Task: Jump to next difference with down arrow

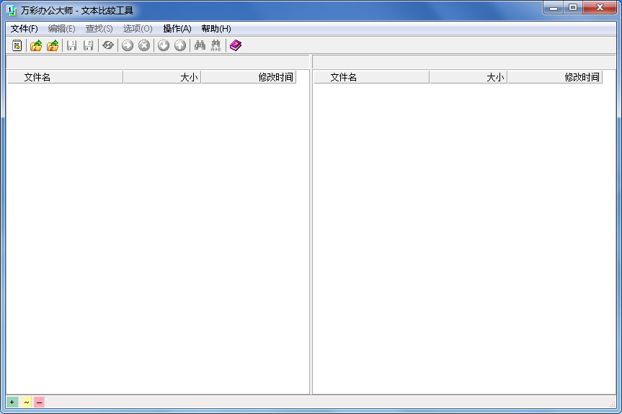Action: point(164,45)
